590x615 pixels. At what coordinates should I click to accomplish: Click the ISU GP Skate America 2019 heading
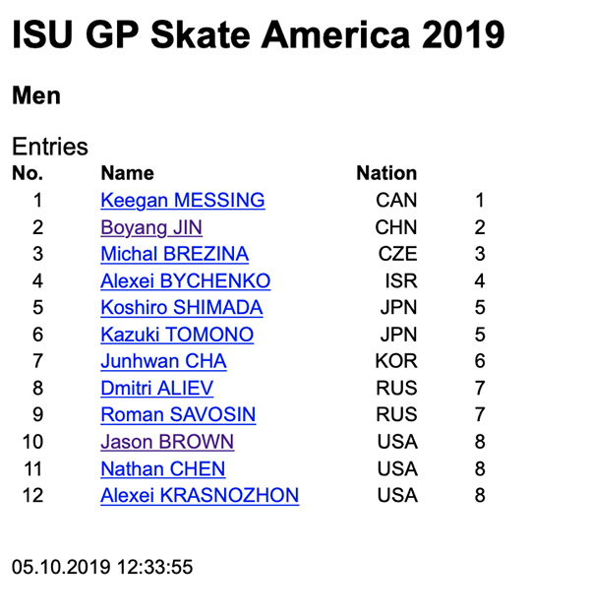pyautogui.click(x=259, y=34)
